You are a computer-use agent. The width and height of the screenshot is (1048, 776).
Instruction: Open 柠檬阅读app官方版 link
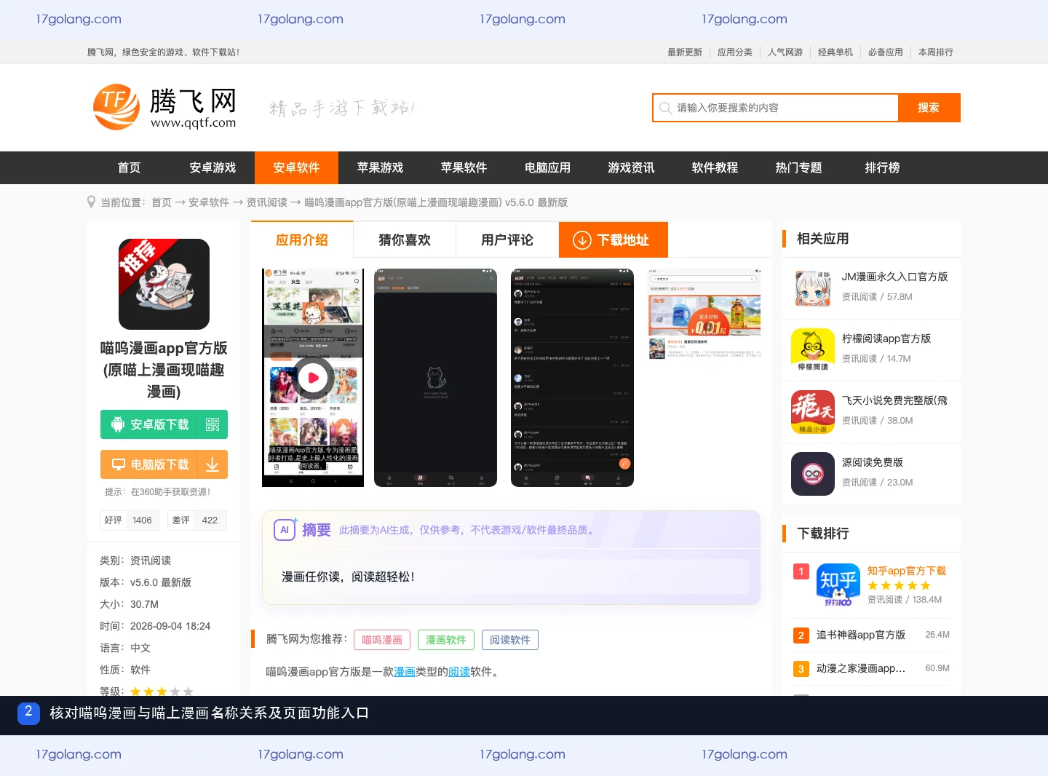(886, 338)
